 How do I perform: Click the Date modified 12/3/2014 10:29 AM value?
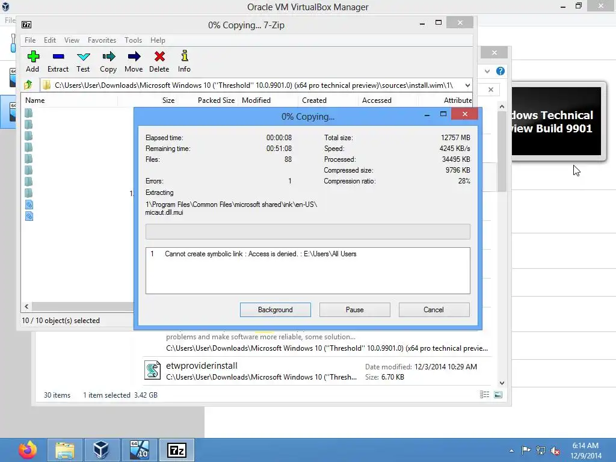pyautogui.click(x=446, y=366)
